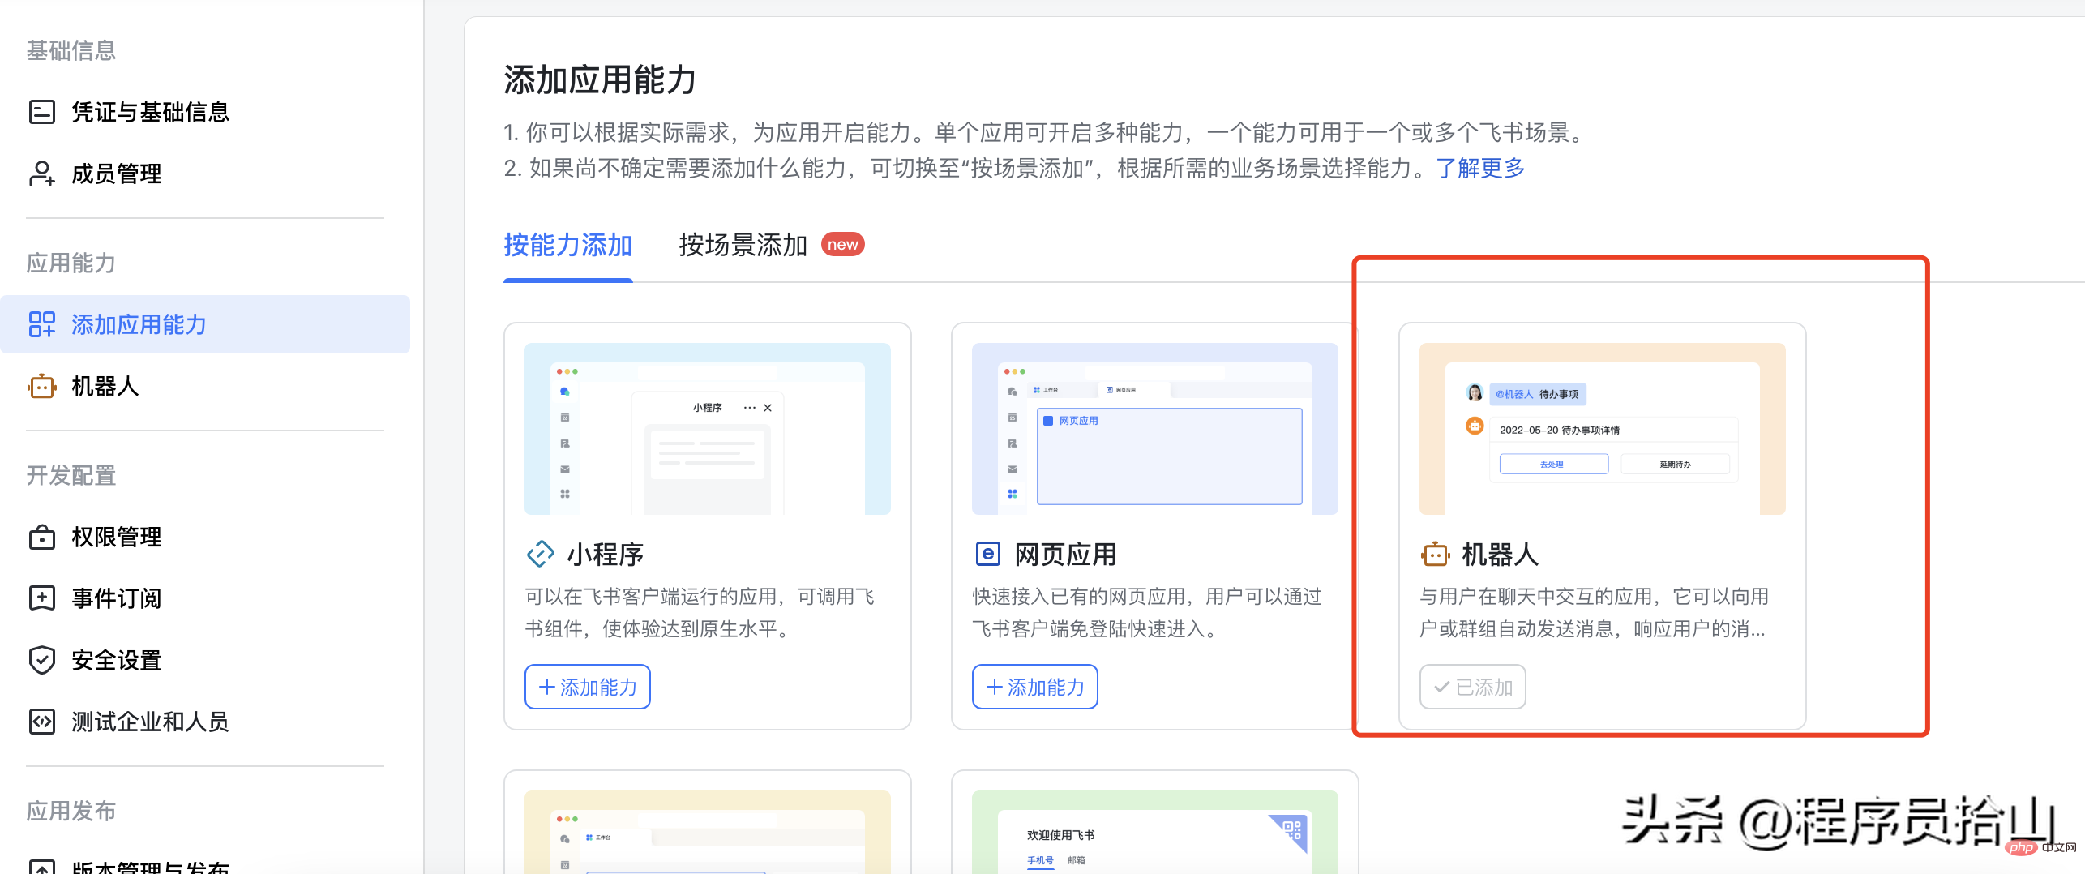Click 去处理 inside the robot preview
The width and height of the screenshot is (2085, 874).
pyautogui.click(x=1554, y=463)
